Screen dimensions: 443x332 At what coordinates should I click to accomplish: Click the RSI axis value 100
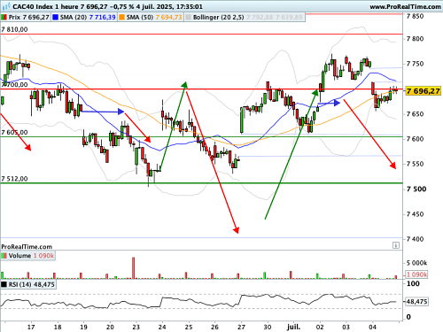coord(413,283)
